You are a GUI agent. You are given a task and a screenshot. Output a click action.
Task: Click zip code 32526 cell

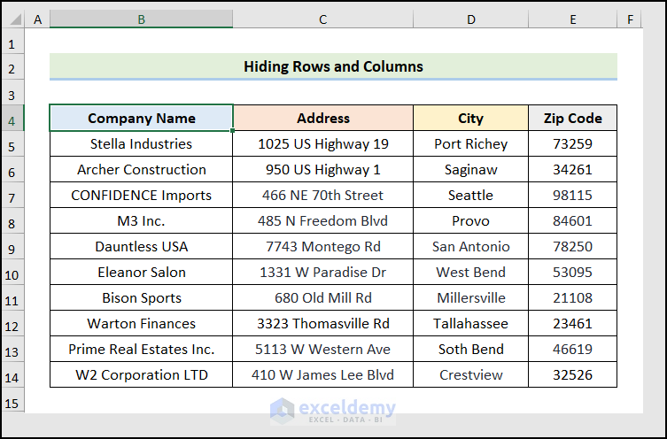573,375
